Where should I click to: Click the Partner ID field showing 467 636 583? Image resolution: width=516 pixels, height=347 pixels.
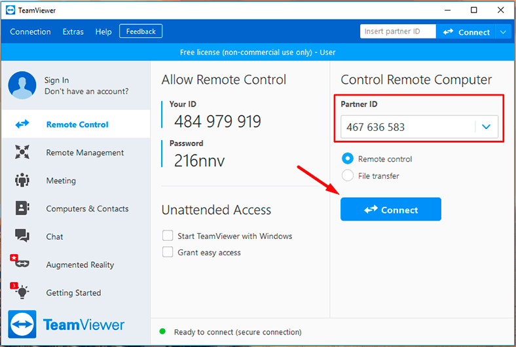[x=419, y=126]
